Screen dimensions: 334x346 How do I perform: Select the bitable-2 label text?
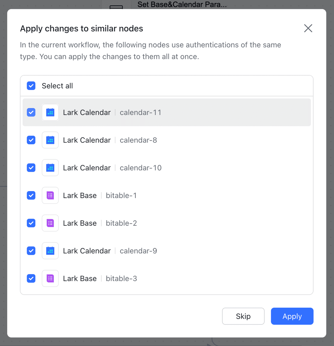click(121, 223)
